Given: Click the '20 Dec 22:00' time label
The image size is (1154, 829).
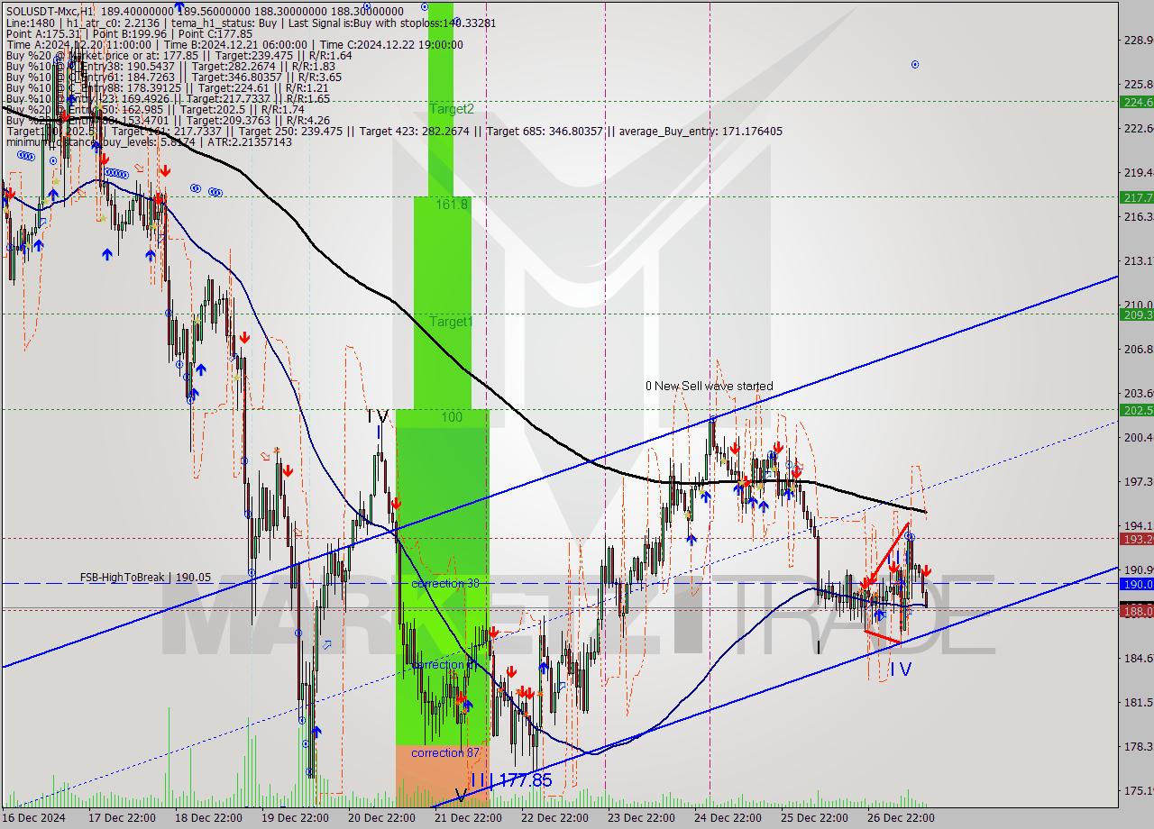Looking at the screenshot, I should point(382,818).
